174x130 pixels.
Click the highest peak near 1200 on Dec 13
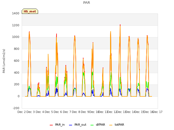coord(120,25)
